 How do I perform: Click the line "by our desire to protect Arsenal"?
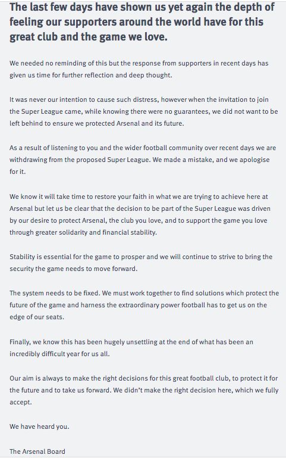(x=138, y=220)
